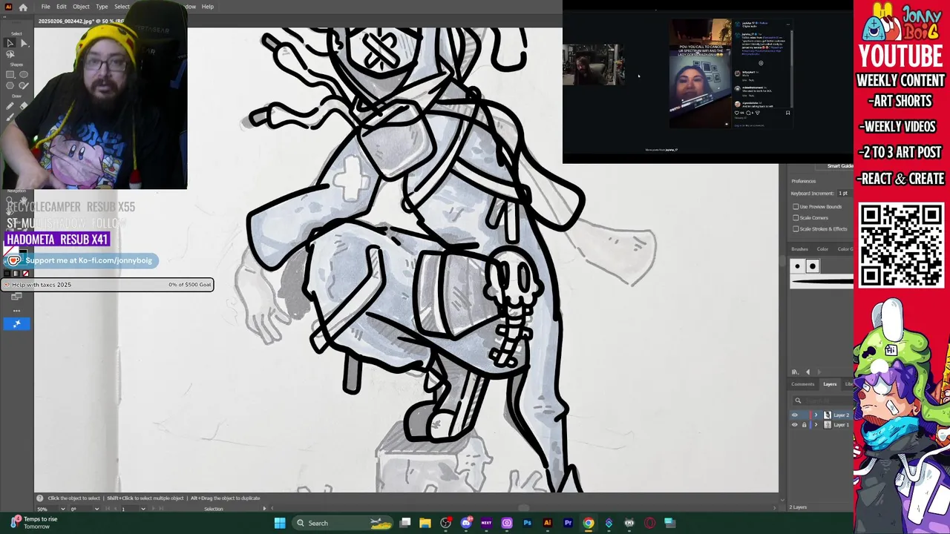Select the Direct Selection tool
Screen dimensions: 950x534
point(24,43)
